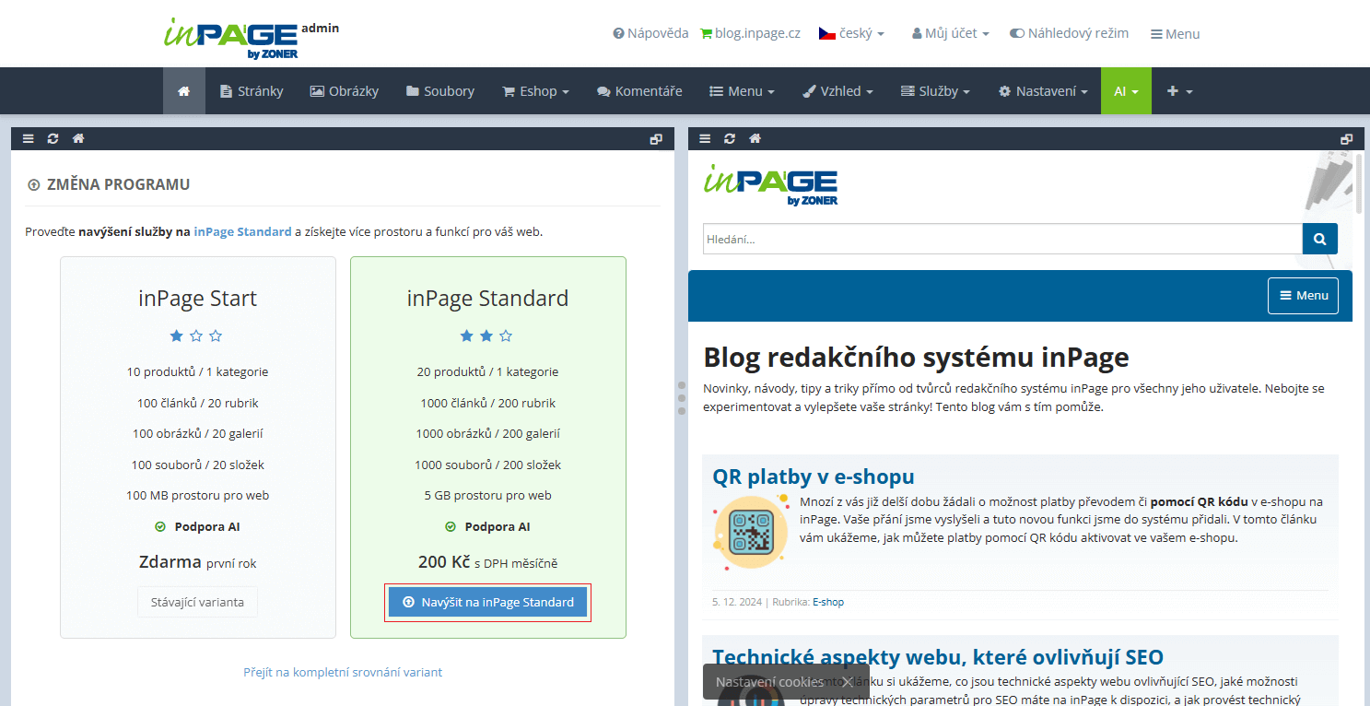Screen dimensions: 1370x706
Task: Open the Soubory section
Action: [x=440, y=91]
